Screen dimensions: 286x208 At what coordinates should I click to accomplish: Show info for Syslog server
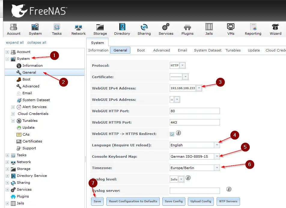[x=229, y=189]
